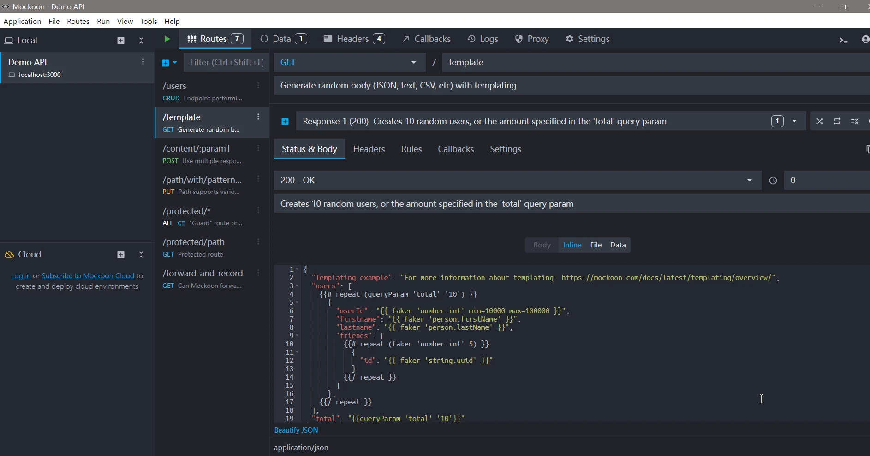Open the GET method dropdown
870x456 pixels.
(x=349, y=63)
